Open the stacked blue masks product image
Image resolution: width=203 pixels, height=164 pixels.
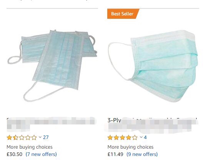coord(52,66)
